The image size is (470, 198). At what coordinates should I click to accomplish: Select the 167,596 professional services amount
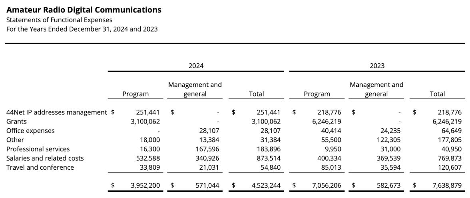coord(208,149)
